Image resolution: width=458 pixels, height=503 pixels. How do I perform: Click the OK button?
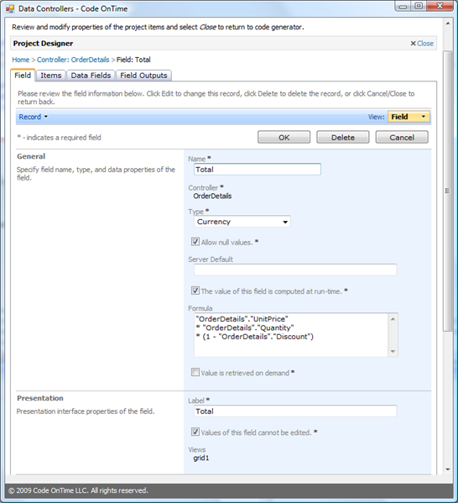pos(284,138)
